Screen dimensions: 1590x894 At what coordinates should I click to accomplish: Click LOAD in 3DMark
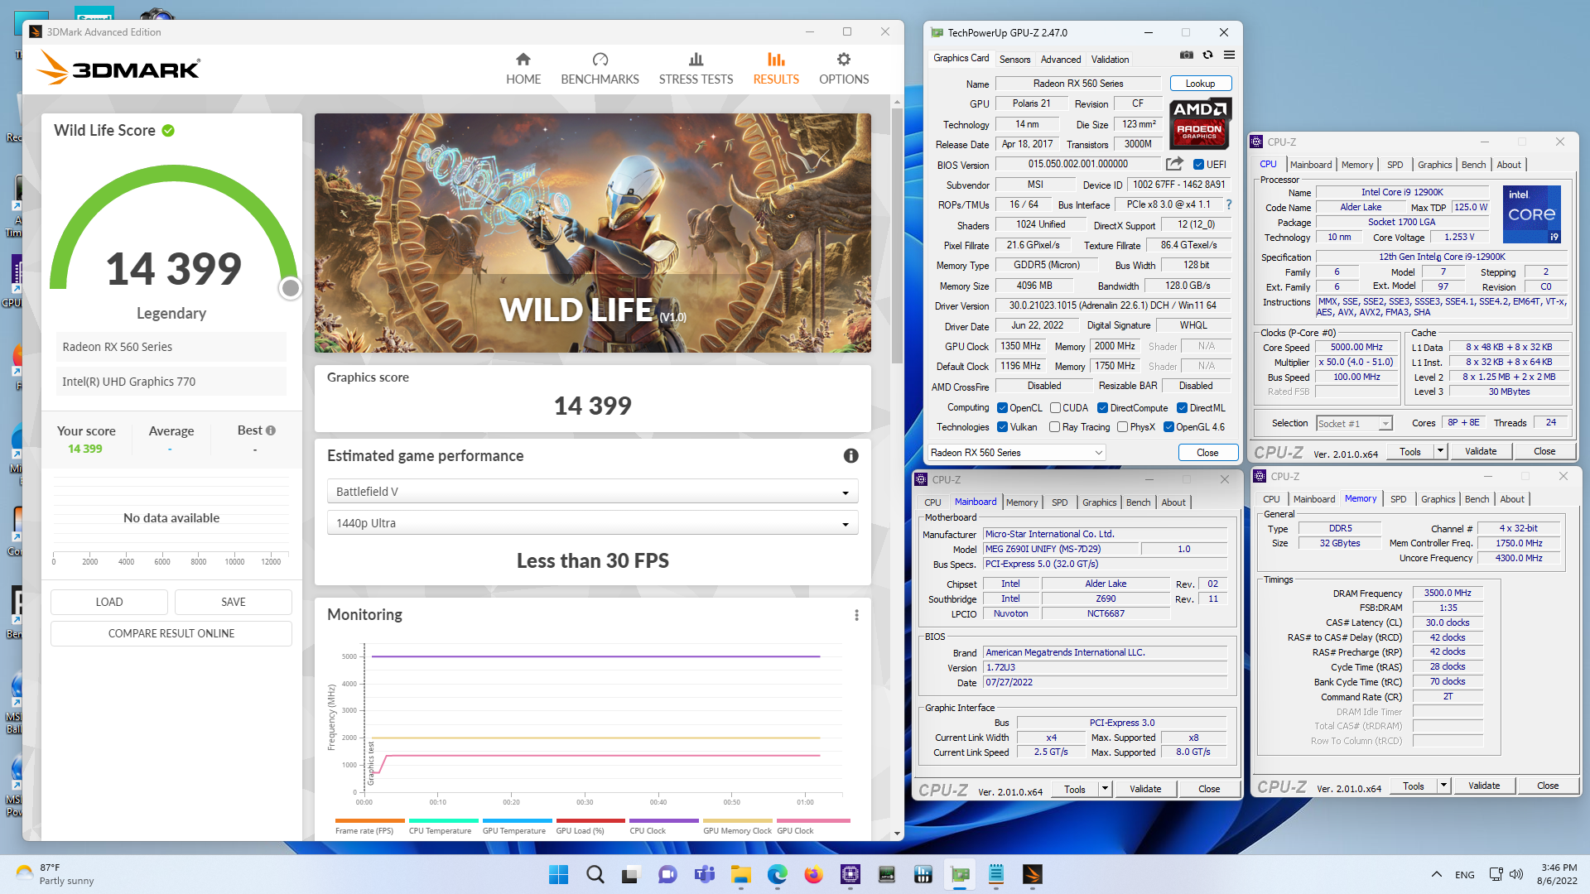coord(109,602)
